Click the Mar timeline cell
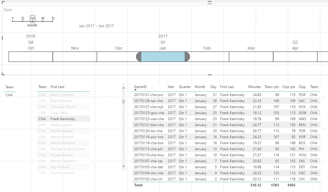328x192 pixels. (x=251, y=57)
